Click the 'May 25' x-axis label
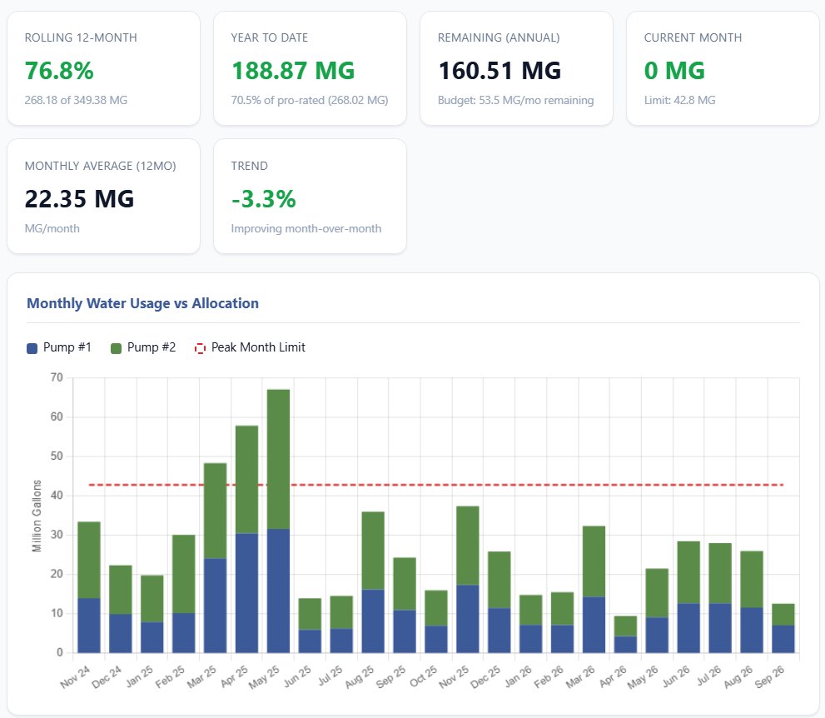This screenshot has height=718, width=825. pyautogui.click(x=265, y=677)
